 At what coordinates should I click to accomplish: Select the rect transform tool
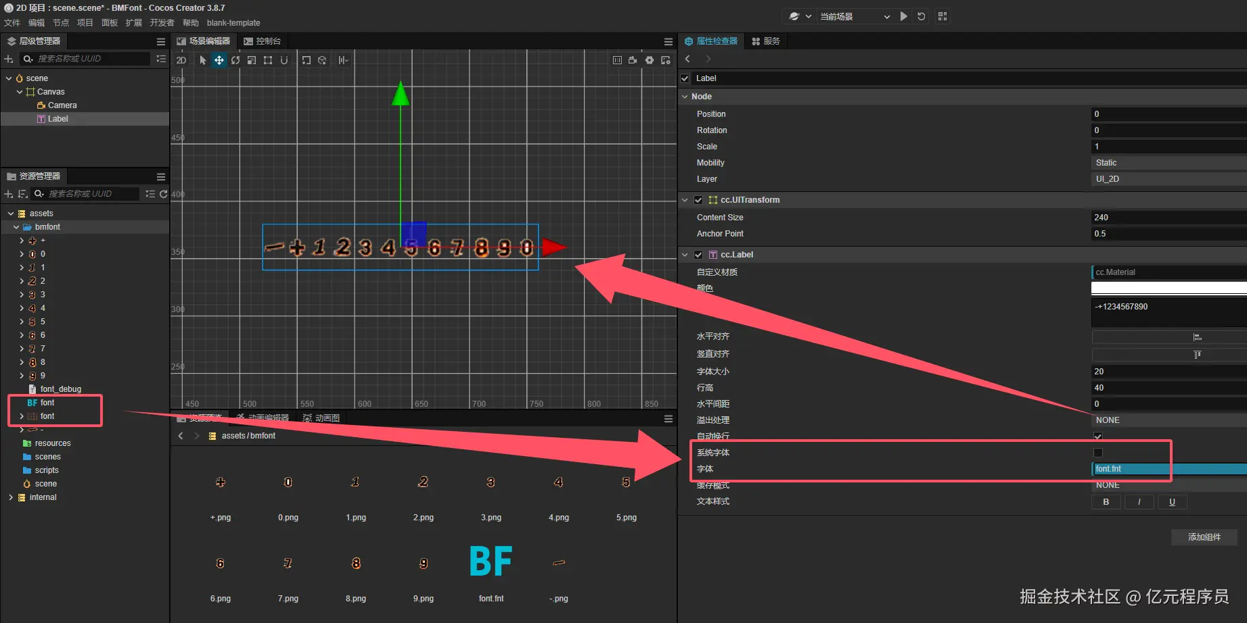click(x=268, y=60)
